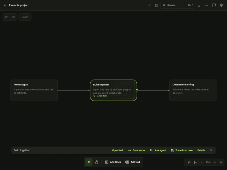Click the arrow from Product goal to Build together
This screenshot has height=170, width=227.
coord(74,90)
